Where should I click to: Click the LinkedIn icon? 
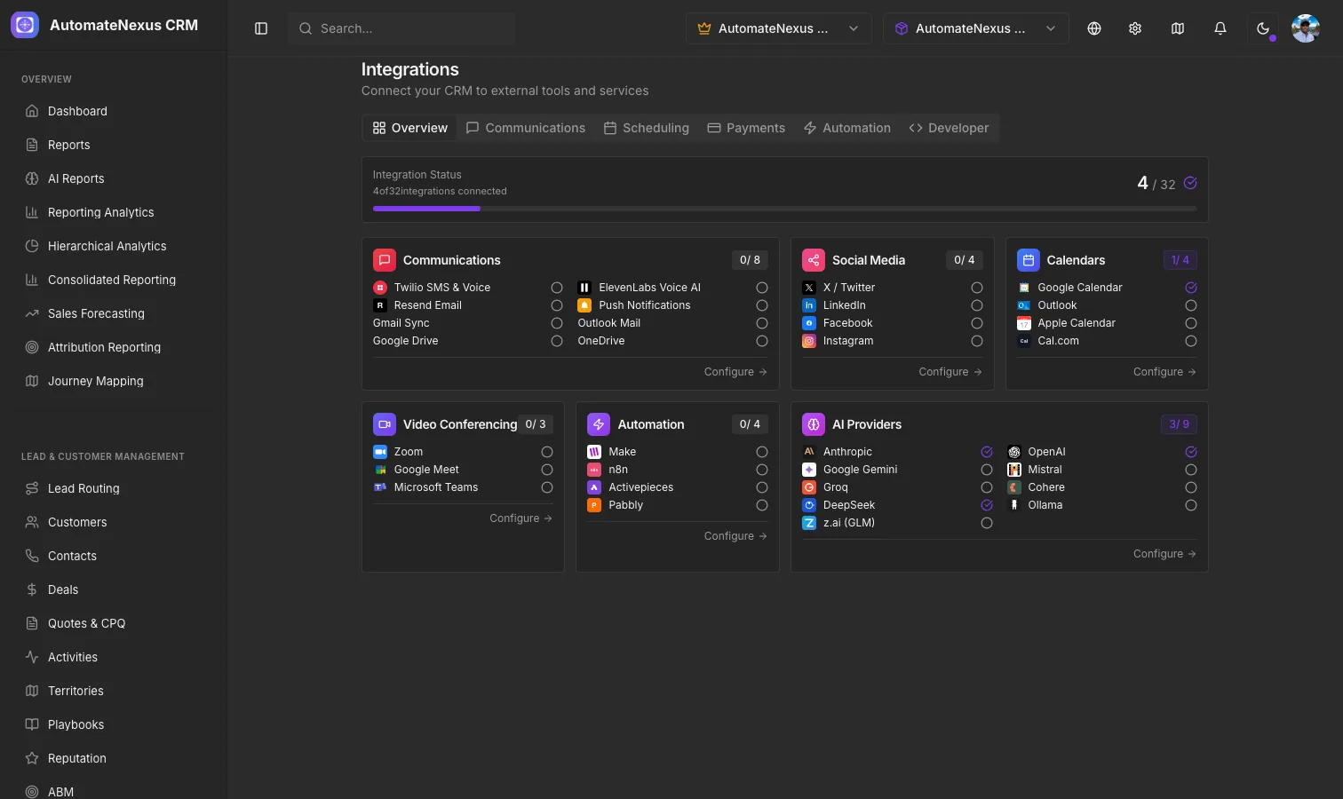click(809, 305)
